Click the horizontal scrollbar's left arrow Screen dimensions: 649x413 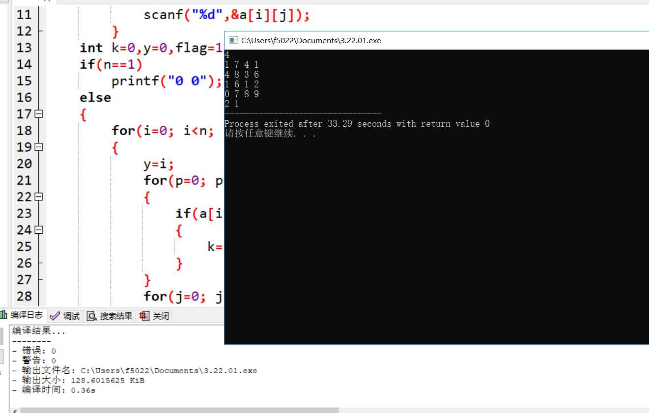(14, 410)
